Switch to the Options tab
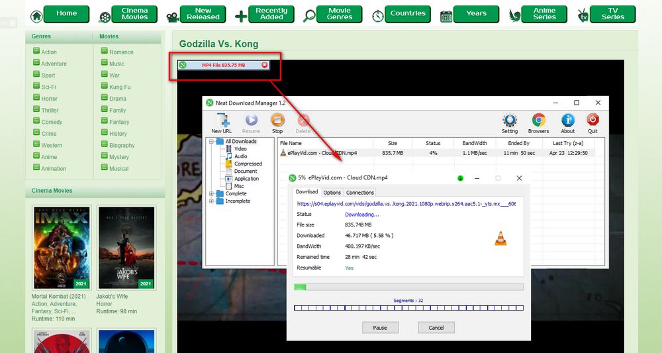Screen dimensions: 662x353 [x=332, y=193]
